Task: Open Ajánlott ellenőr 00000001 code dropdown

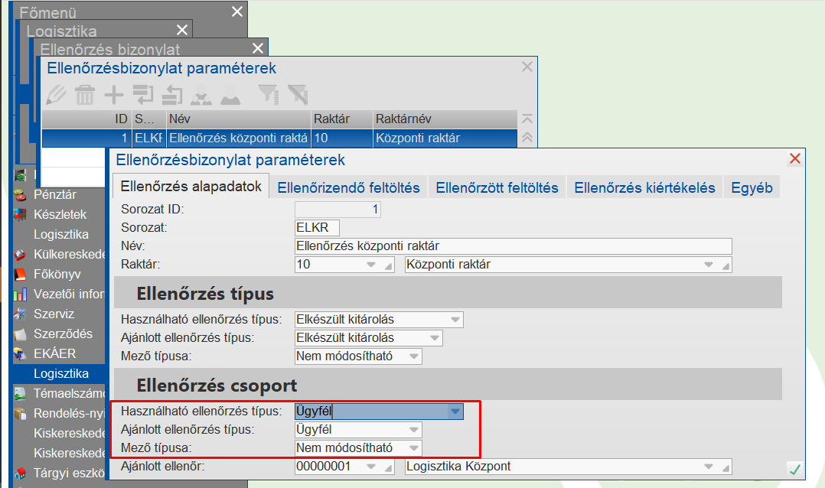Action: click(371, 467)
